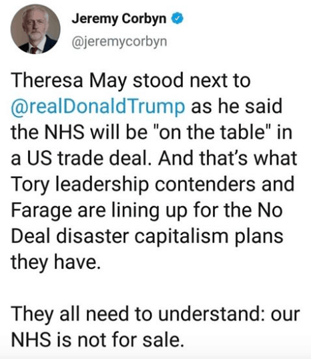Click the line "Tory leadership contenders and"
Viewport: 311px width, 359px height.
[x=153, y=185]
